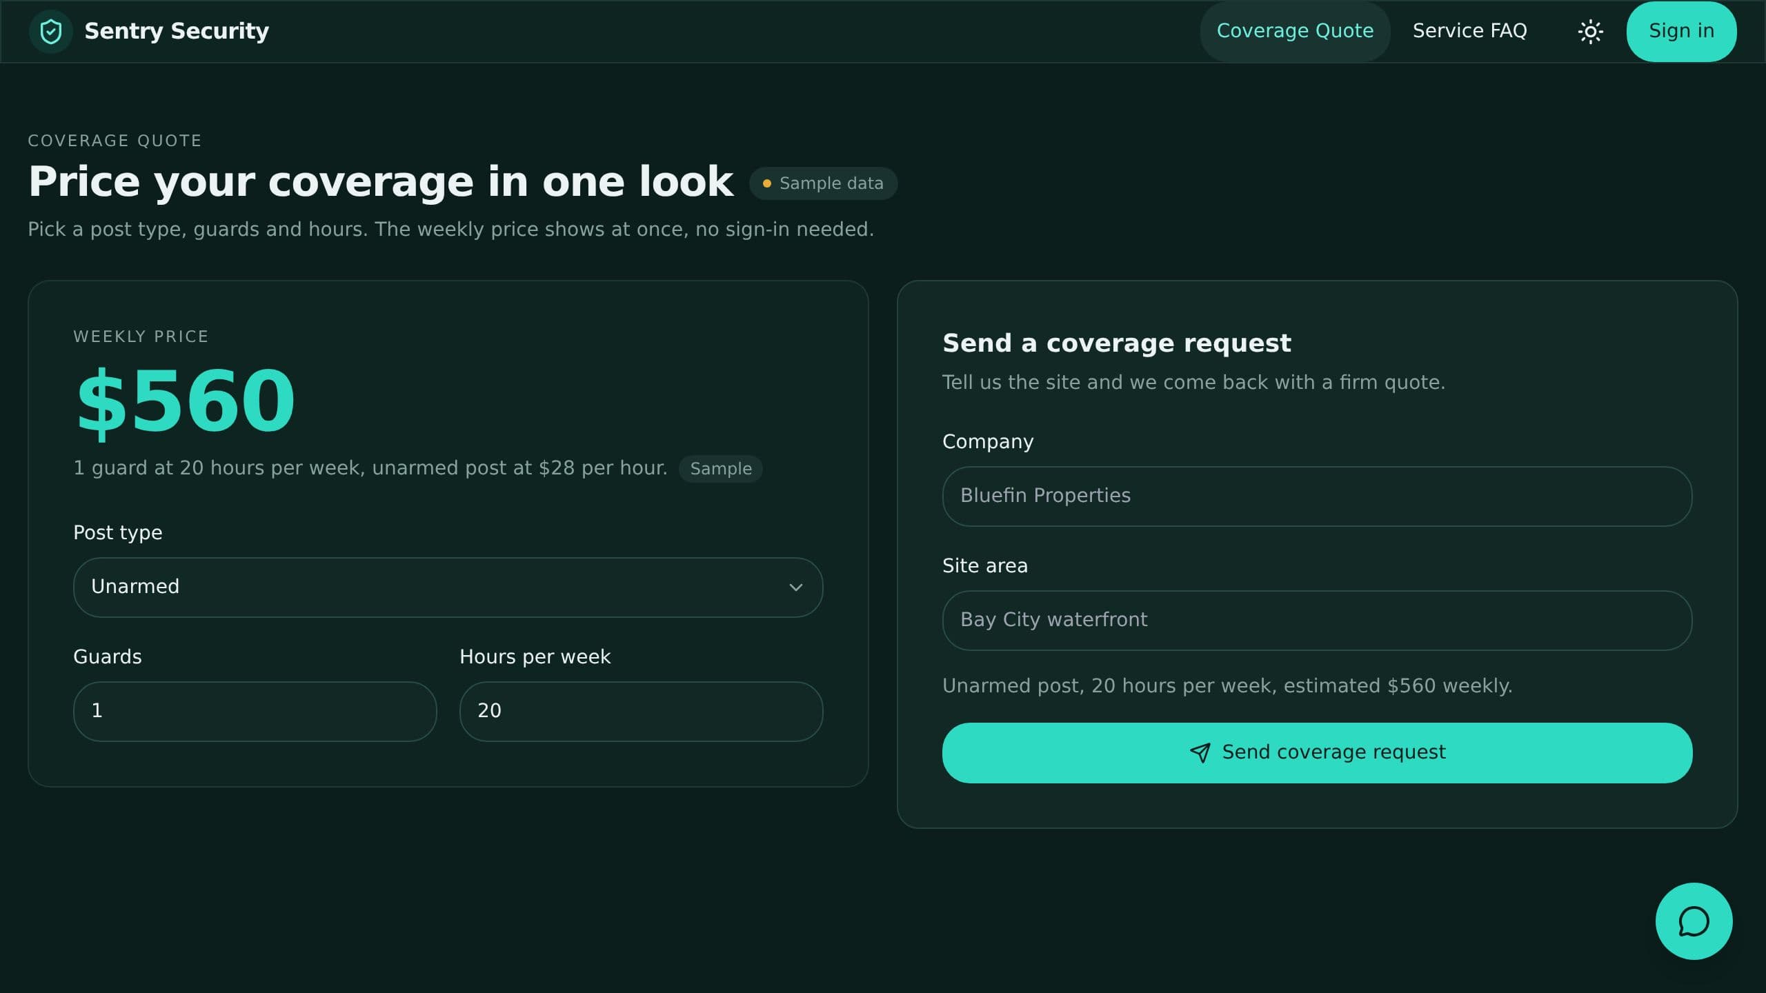Click the 'Tell us the site' description

[1193, 383]
